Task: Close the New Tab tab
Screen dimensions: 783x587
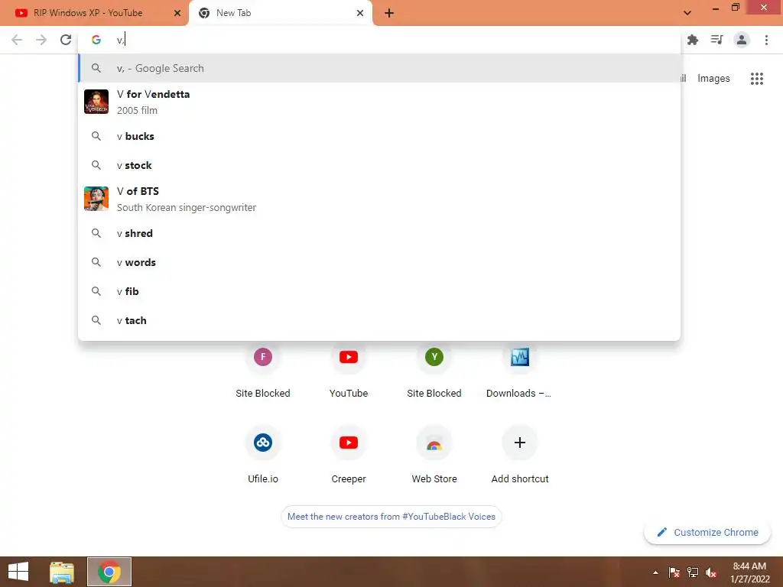Action: (360, 14)
